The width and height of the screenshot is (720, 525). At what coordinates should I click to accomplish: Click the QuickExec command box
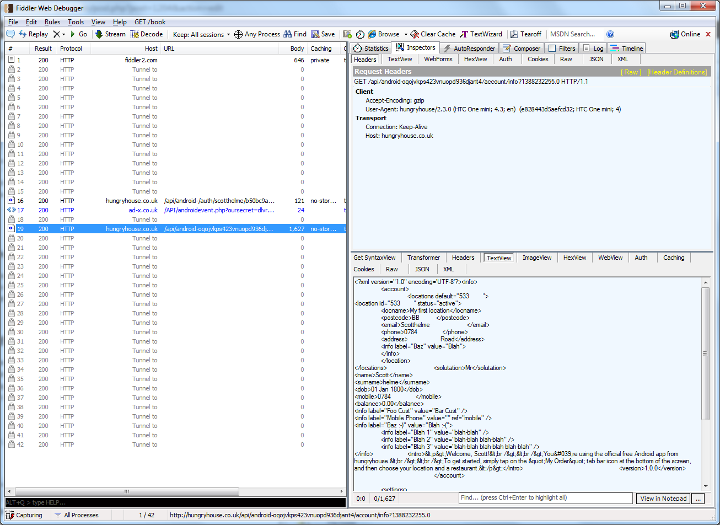175,502
